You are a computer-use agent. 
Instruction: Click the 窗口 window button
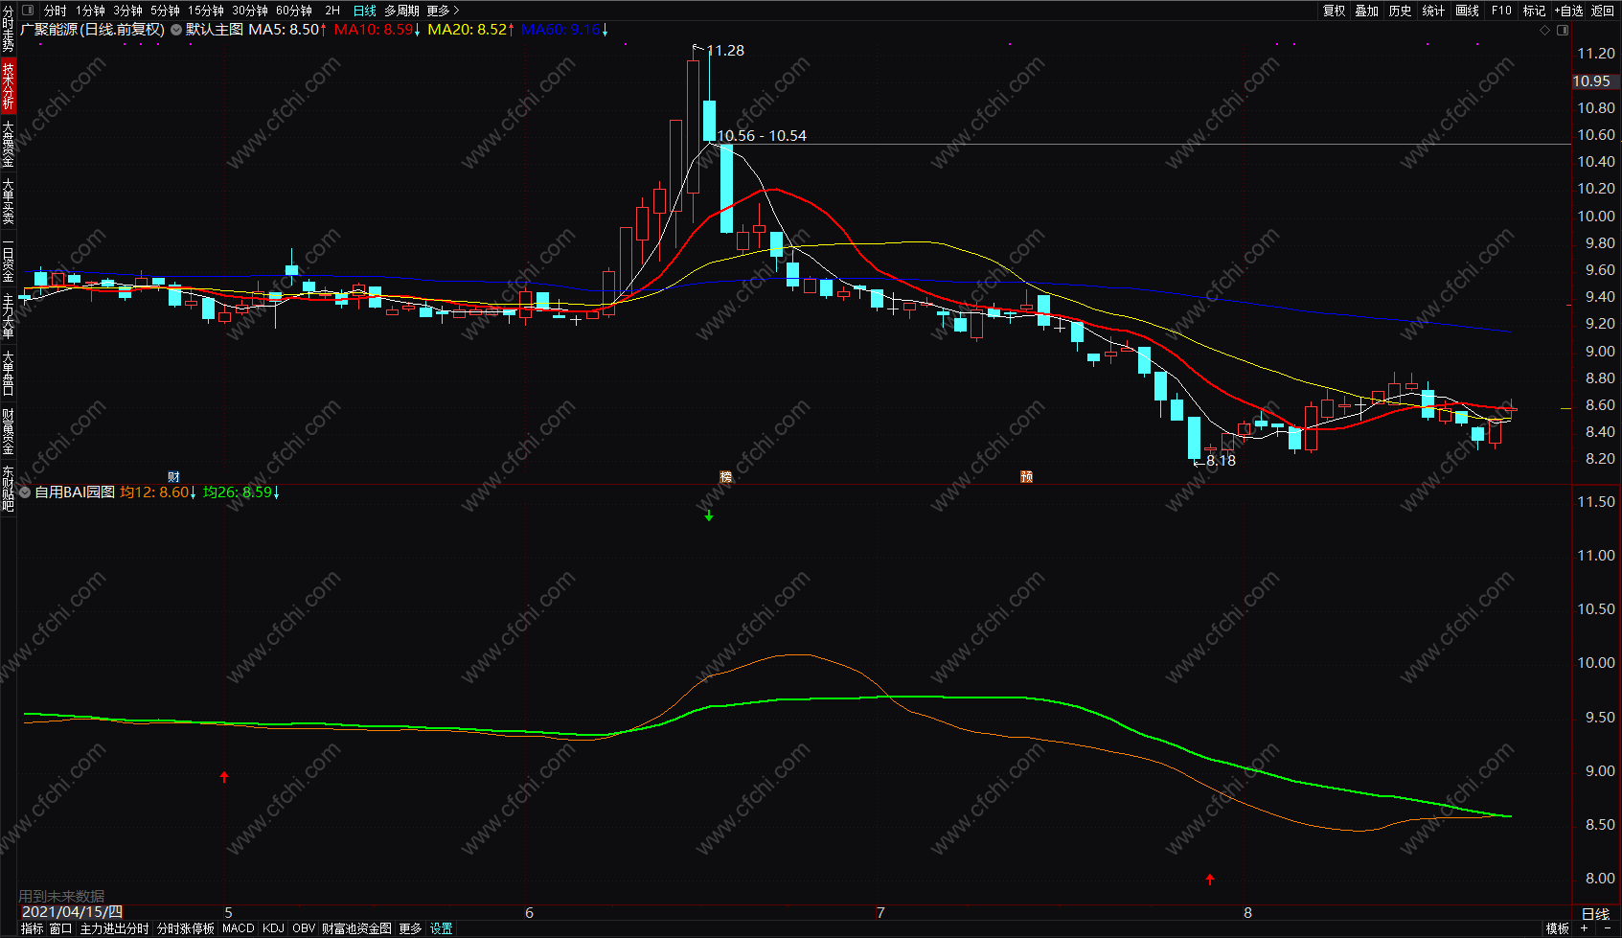pos(61,929)
